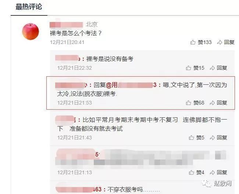The width and height of the screenshot is (239, 194).
Task: Click reply arrow on the 21:43 comment
Action: tap(212, 138)
